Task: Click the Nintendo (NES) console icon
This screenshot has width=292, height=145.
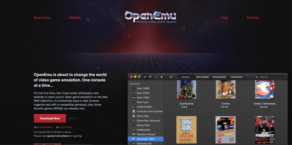Action: coord(133,139)
